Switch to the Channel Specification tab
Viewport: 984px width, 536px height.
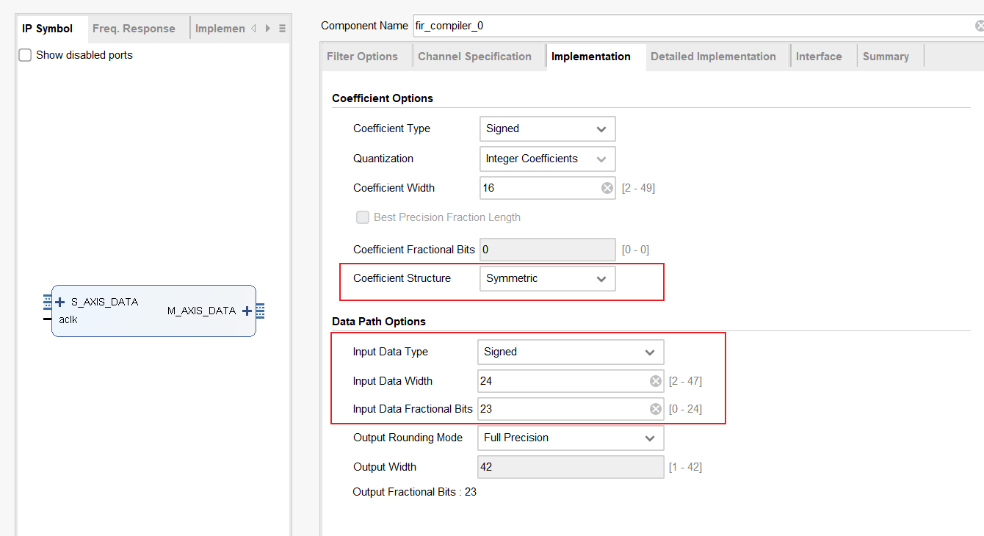pos(474,57)
